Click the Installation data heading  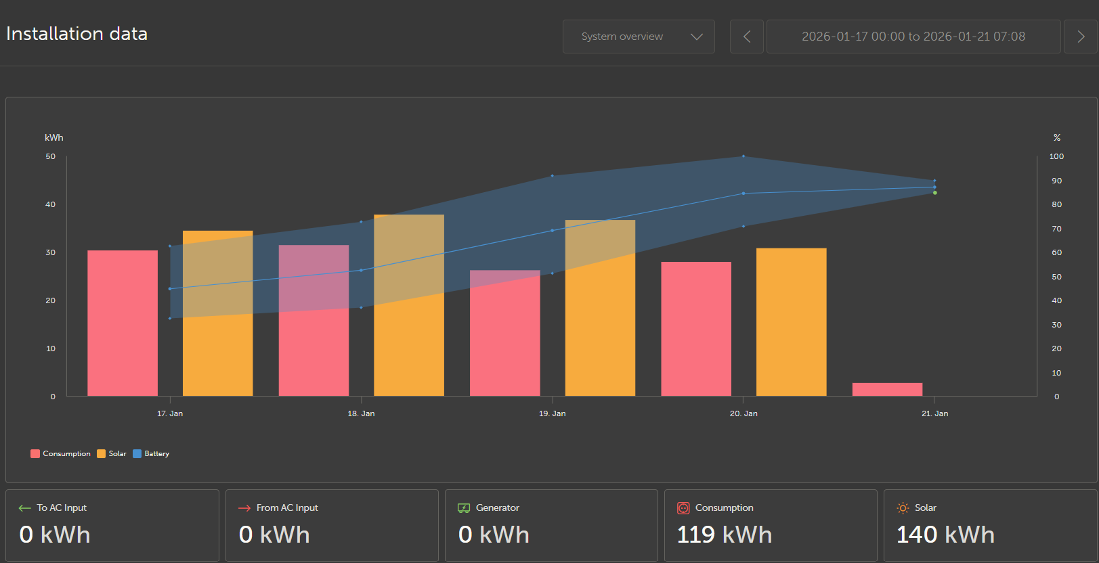coord(77,34)
